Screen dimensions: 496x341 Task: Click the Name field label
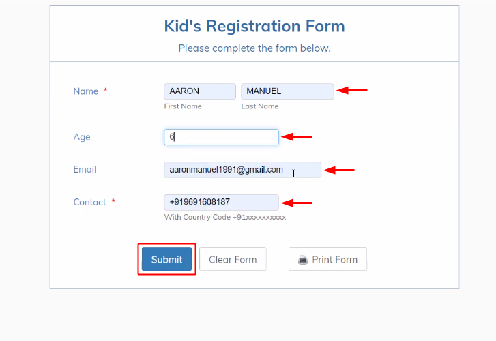coord(86,91)
